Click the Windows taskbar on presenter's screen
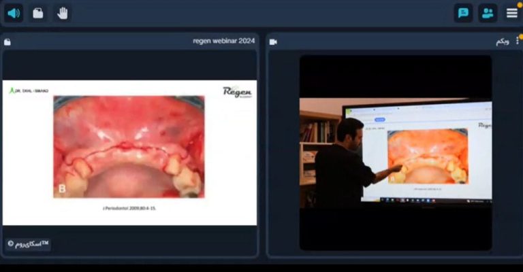523x272 pixels. [x=426, y=201]
